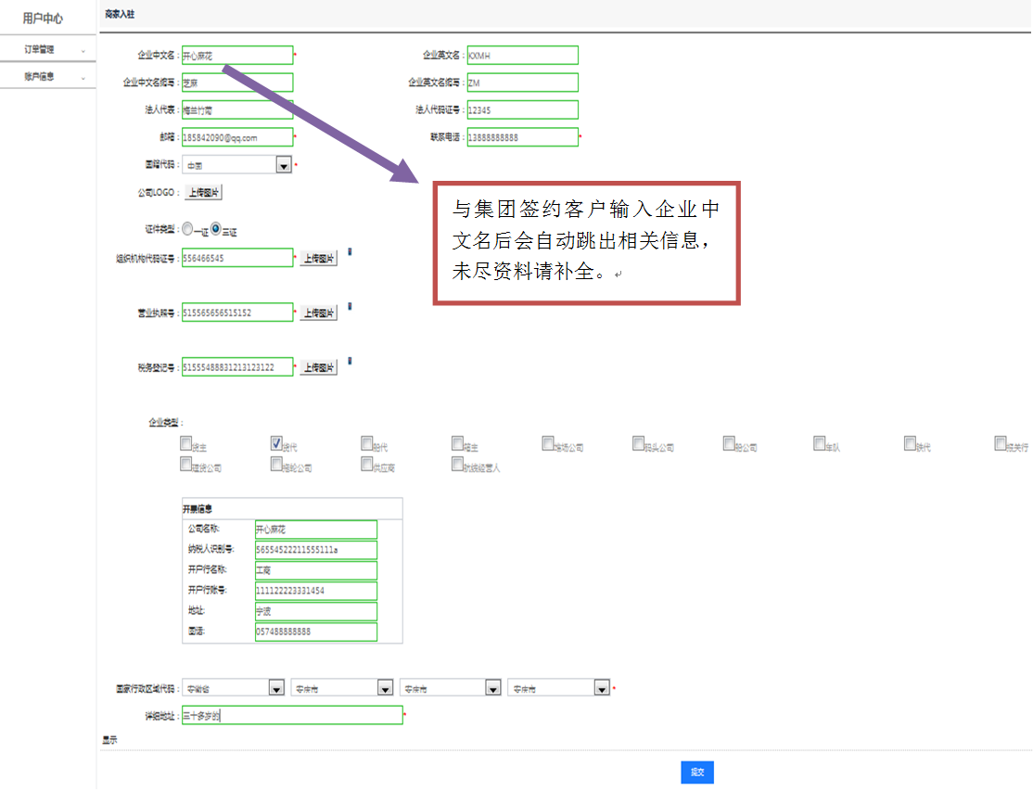1033x792 pixels.
Task: Click the small icon beside 组织机构代码证号 upload button
Action: (350, 251)
